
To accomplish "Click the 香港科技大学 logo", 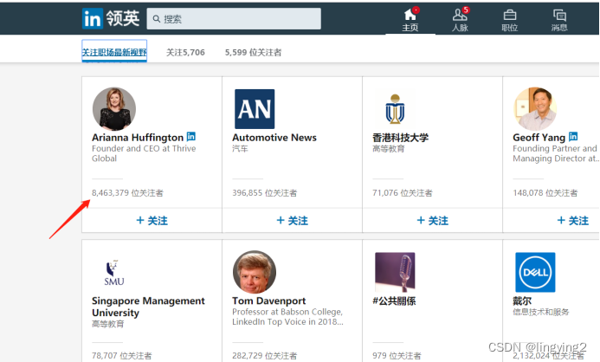I will [x=395, y=109].
